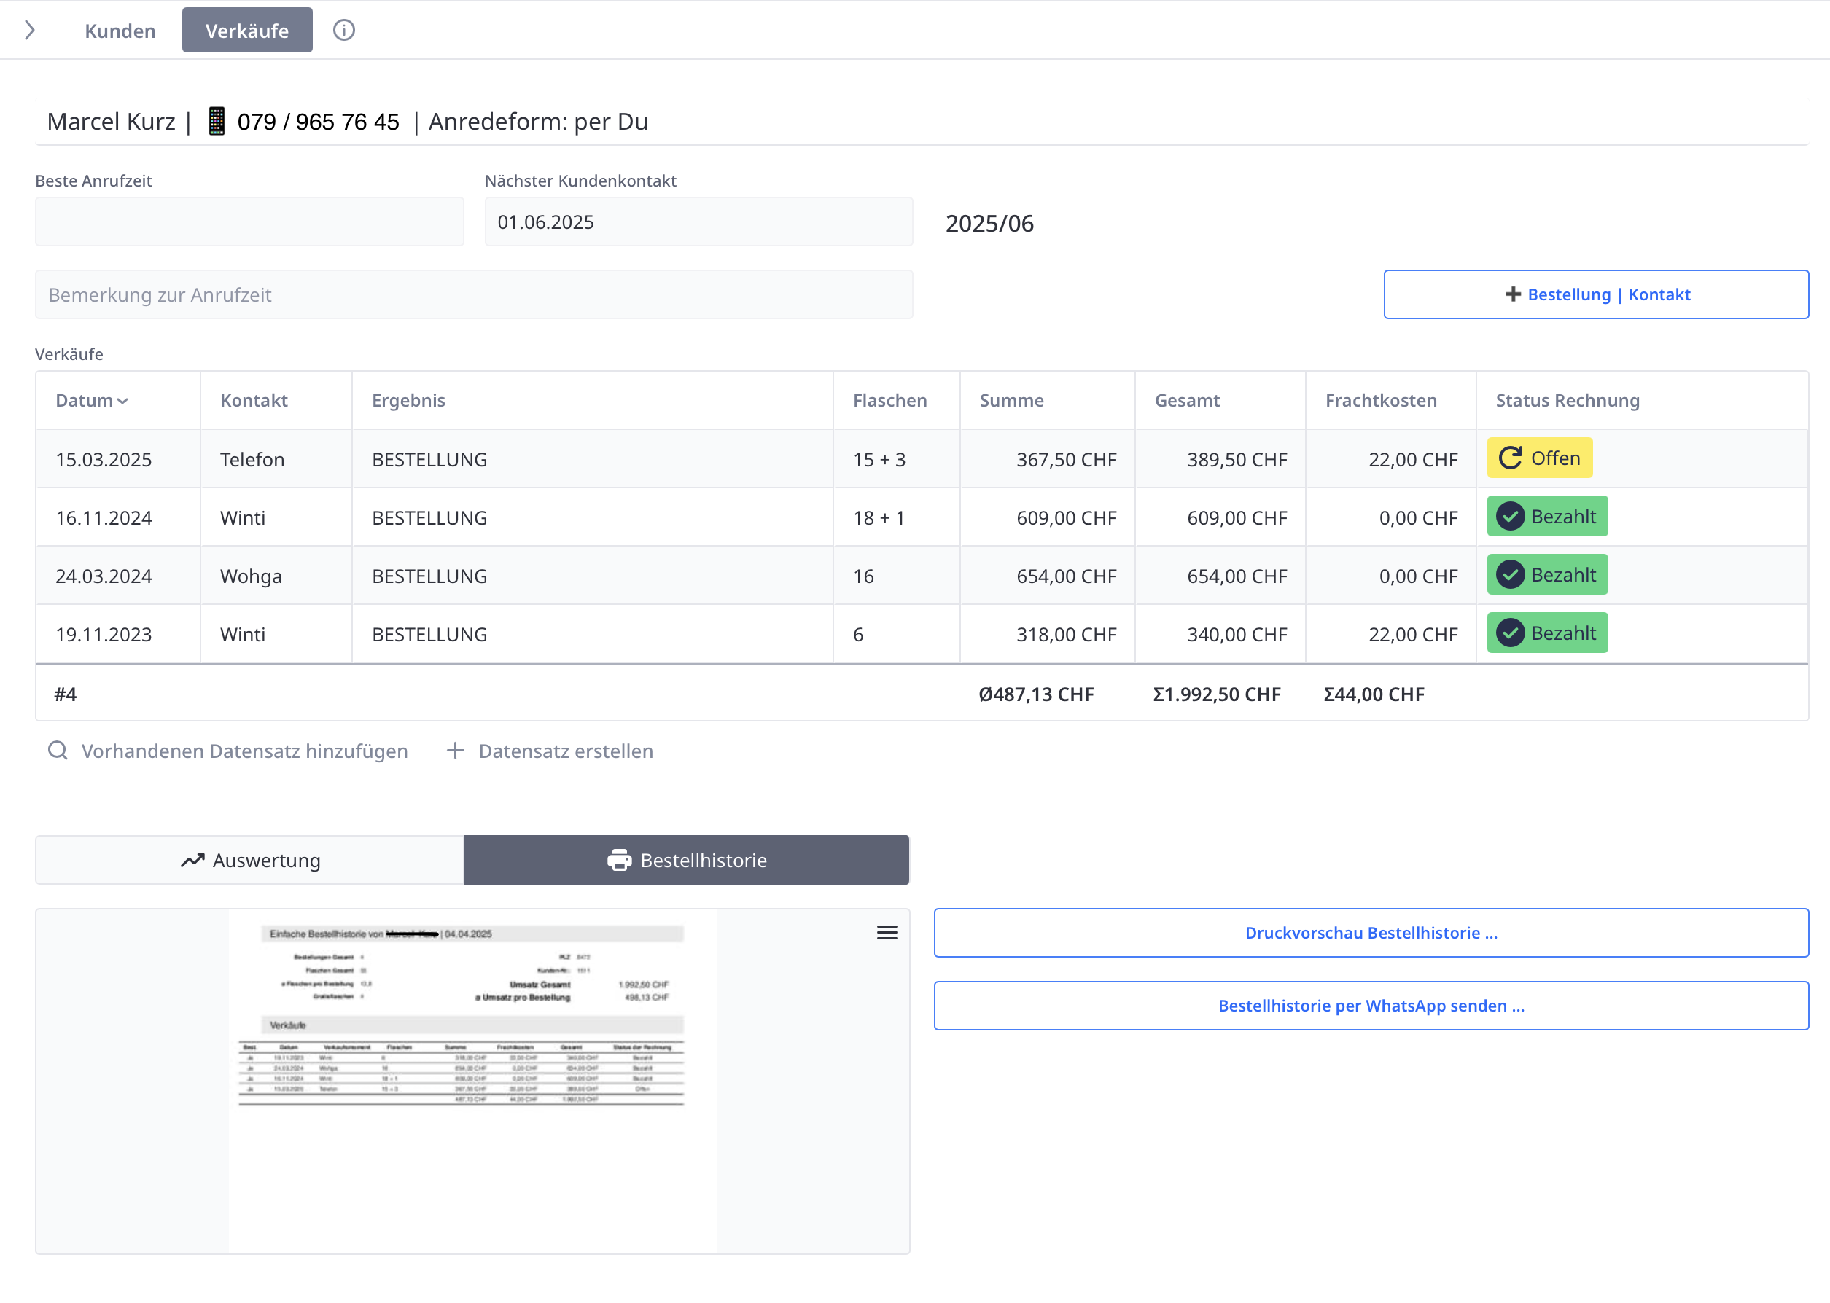Open Druckvorschau Bestellhistorie
Image resolution: width=1830 pixels, height=1303 pixels.
pos(1370,932)
